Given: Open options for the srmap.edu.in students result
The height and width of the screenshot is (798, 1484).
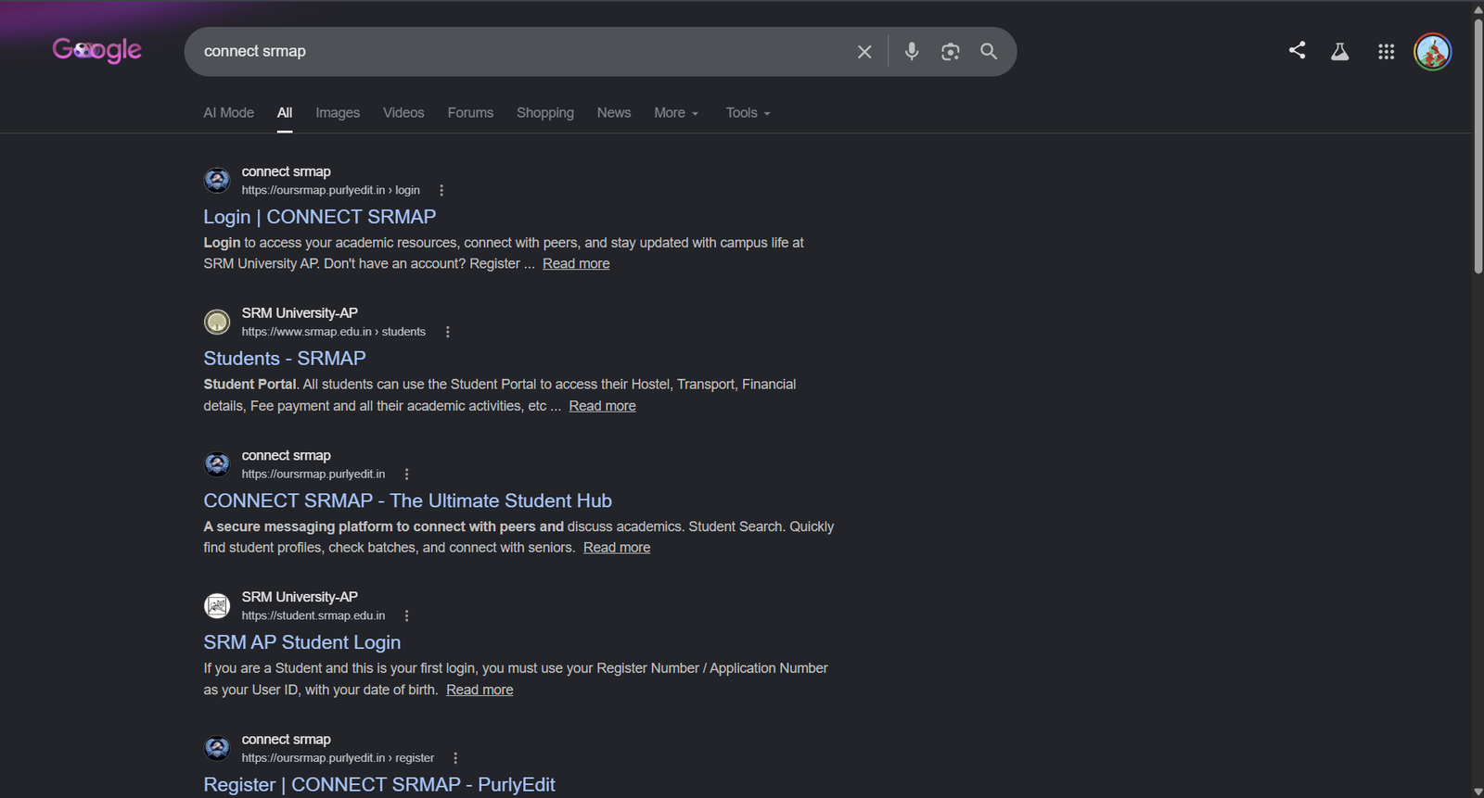Looking at the screenshot, I should 448,332.
